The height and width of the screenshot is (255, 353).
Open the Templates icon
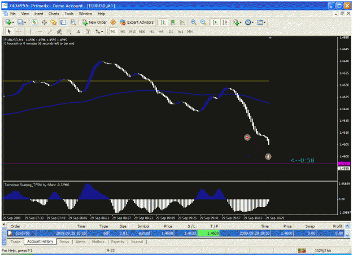(x=260, y=22)
